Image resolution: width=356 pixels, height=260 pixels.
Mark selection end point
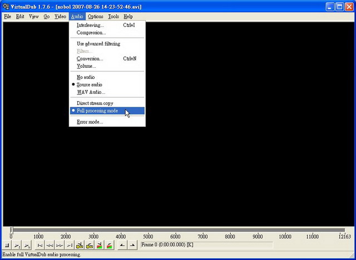(132, 245)
